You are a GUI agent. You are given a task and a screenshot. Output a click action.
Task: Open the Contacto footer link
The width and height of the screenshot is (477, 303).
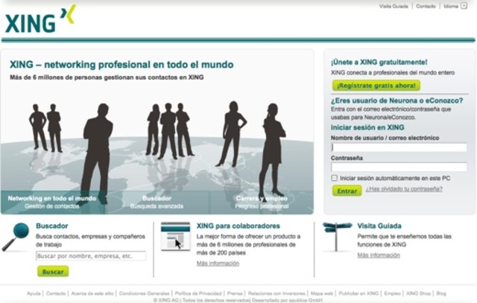(56, 293)
